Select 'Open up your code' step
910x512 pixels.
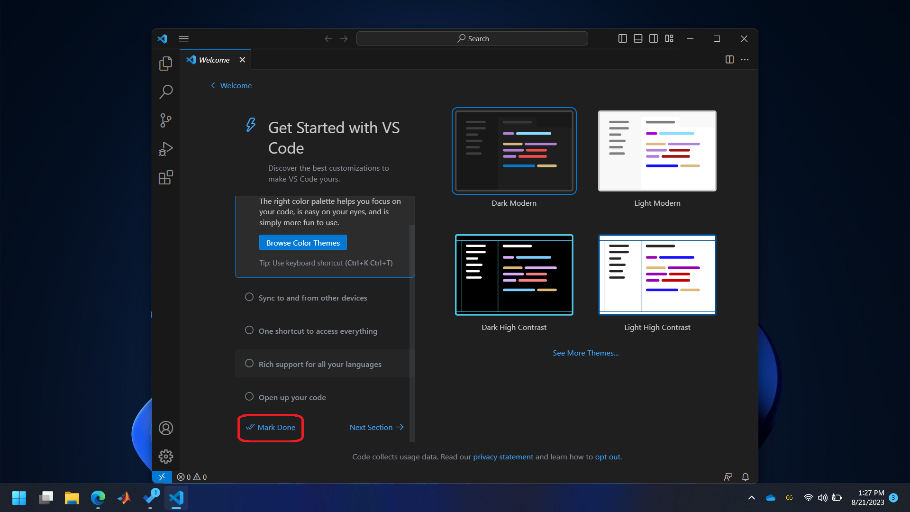pos(292,397)
